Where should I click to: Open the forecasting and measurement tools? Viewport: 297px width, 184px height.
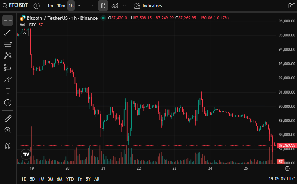[8, 67]
